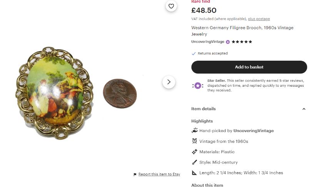Viewport: 327px width, 187px height.
Task: Click the small star badge beside UncoveringVintage
Action: [x=228, y=42]
